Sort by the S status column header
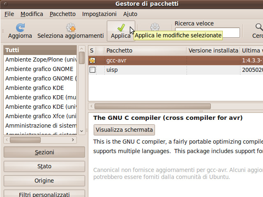263x197 pixels. [x=92, y=50]
